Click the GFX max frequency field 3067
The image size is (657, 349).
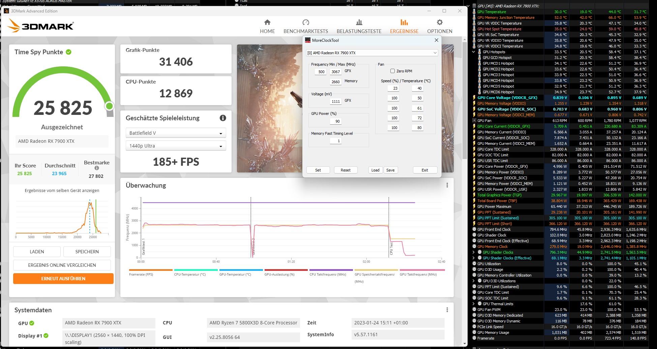pyautogui.click(x=335, y=72)
